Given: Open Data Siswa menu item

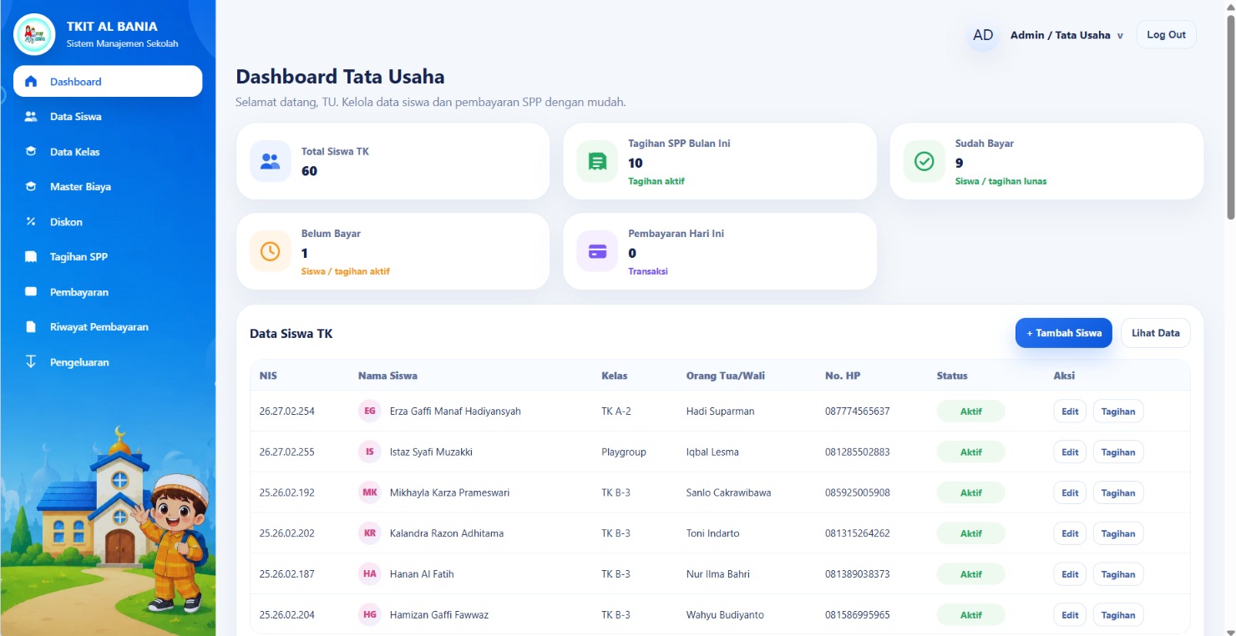Looking at the screenshot, I should pos(108,117).
